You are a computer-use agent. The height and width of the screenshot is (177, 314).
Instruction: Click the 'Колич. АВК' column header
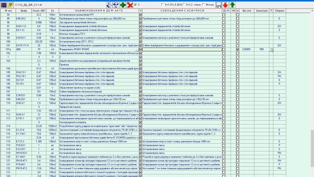[39, 11]
